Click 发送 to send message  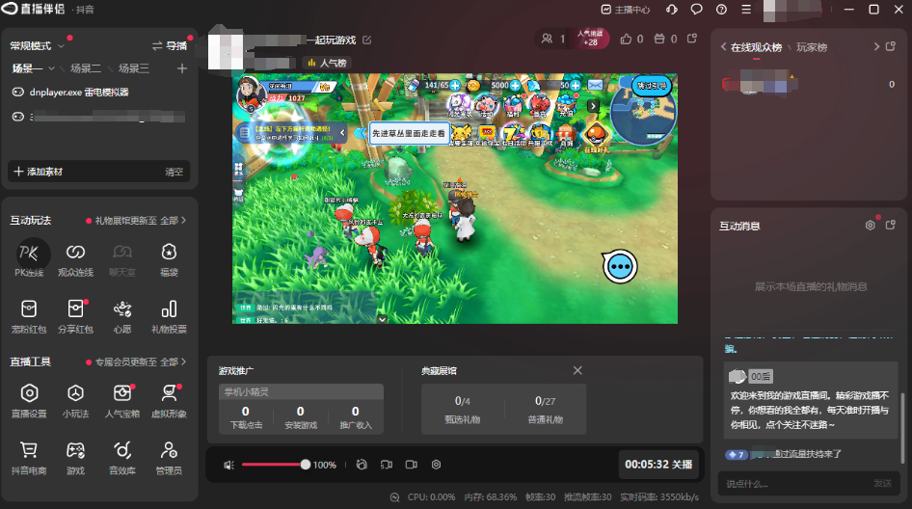(882, 483)
